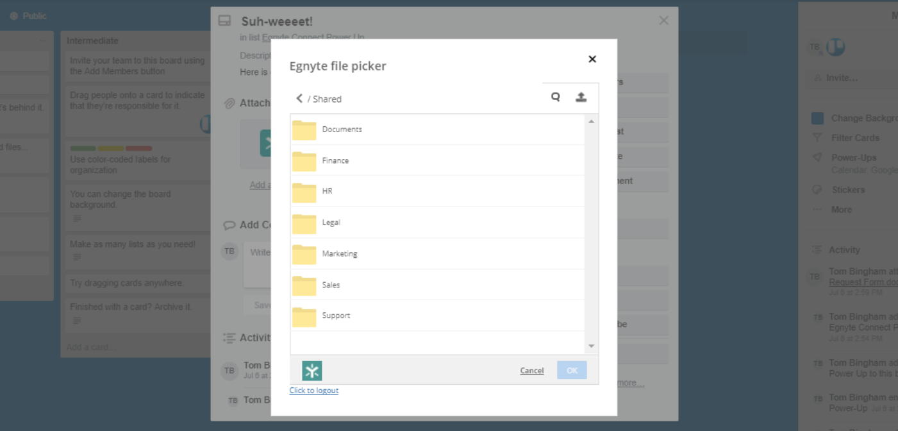The image size is (898, 431).
Task: Open the Legal folder
Action: [331, 223]
